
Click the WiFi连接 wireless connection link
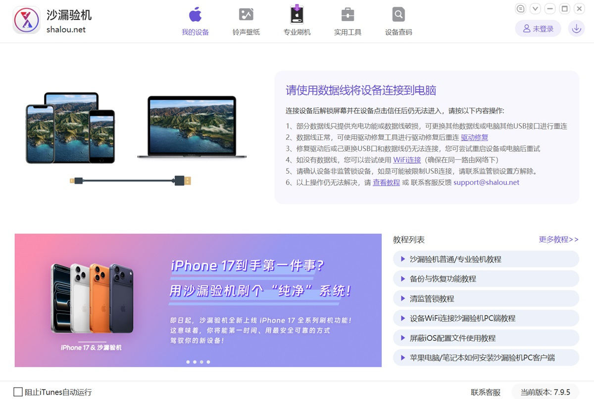coord(406,160)
